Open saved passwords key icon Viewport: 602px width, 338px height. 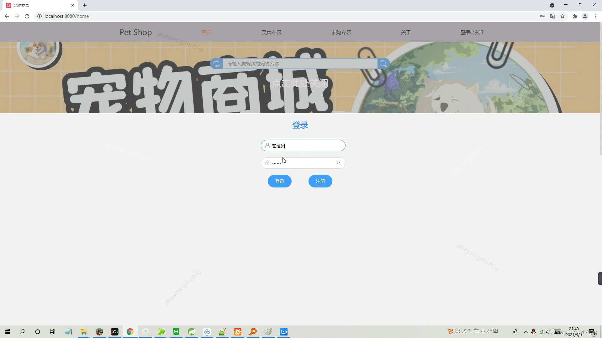542,16
